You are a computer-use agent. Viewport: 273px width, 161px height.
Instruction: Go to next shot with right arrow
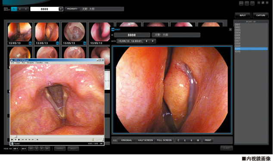[153, 41]
